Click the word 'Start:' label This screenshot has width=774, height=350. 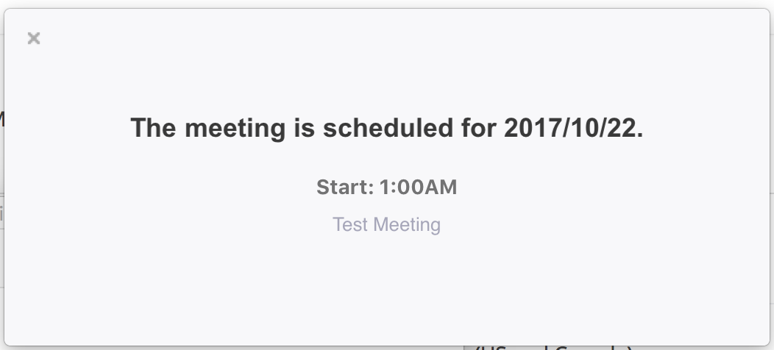pyautogui.click(x=345, y=187)
